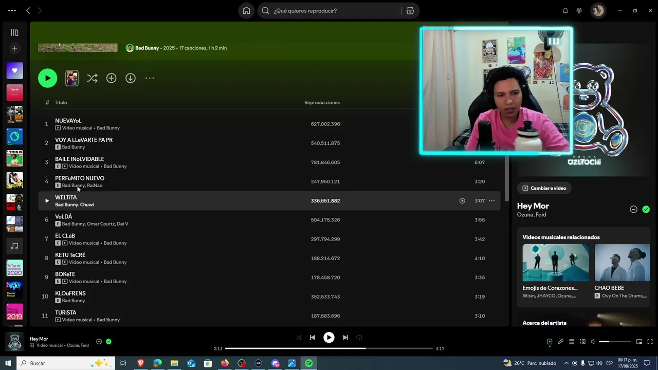
Task: Seek within the playback progress bar
Action: tap(329, 348)
